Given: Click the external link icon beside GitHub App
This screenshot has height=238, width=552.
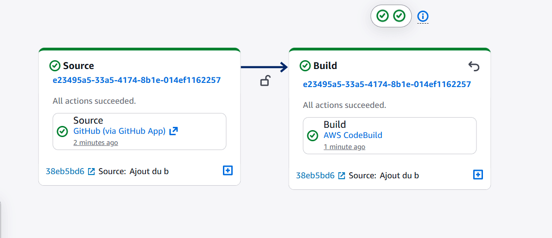Looking at the screenshot, I should [173, 131].
